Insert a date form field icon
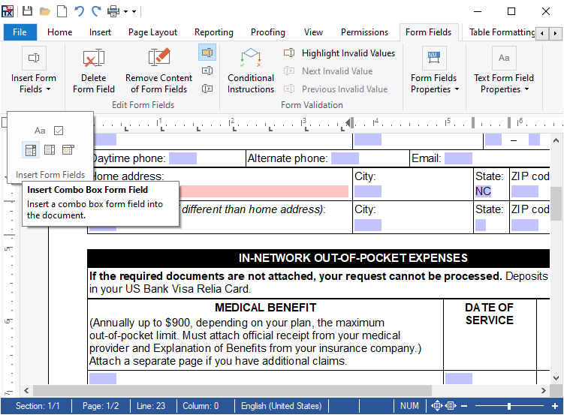The width and height of the screenshot is (564, 415). click(68, 150)
